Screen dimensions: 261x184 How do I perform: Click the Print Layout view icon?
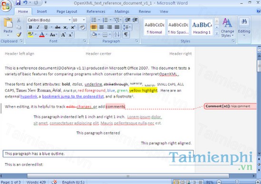(x=176, y=182)
